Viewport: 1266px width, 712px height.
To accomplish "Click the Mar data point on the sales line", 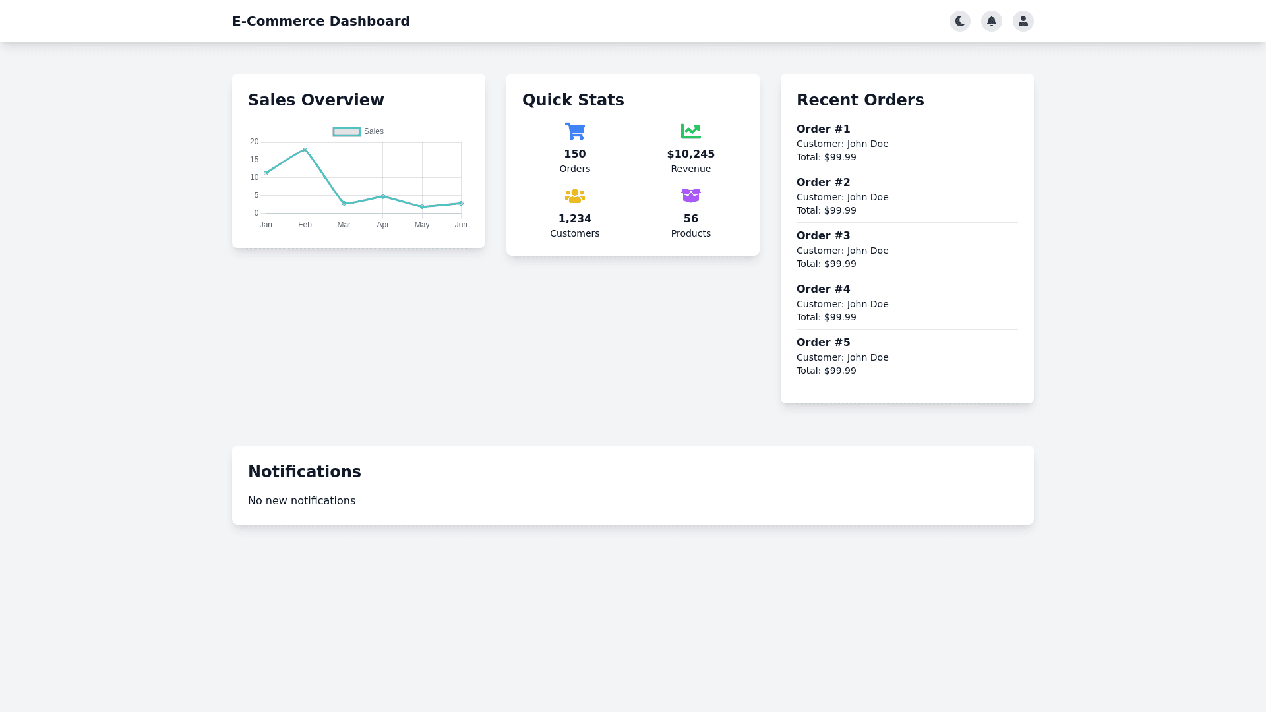I will click(x=344, y=204).
